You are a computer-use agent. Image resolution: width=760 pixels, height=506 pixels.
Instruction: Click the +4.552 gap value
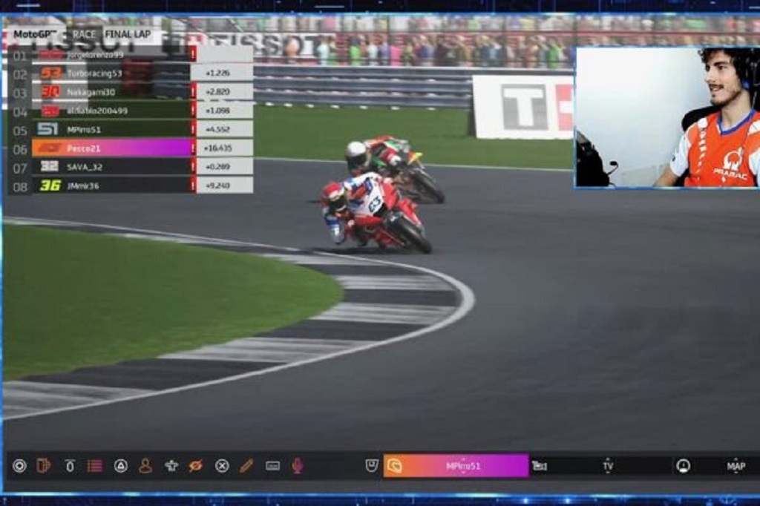(217, 129)
